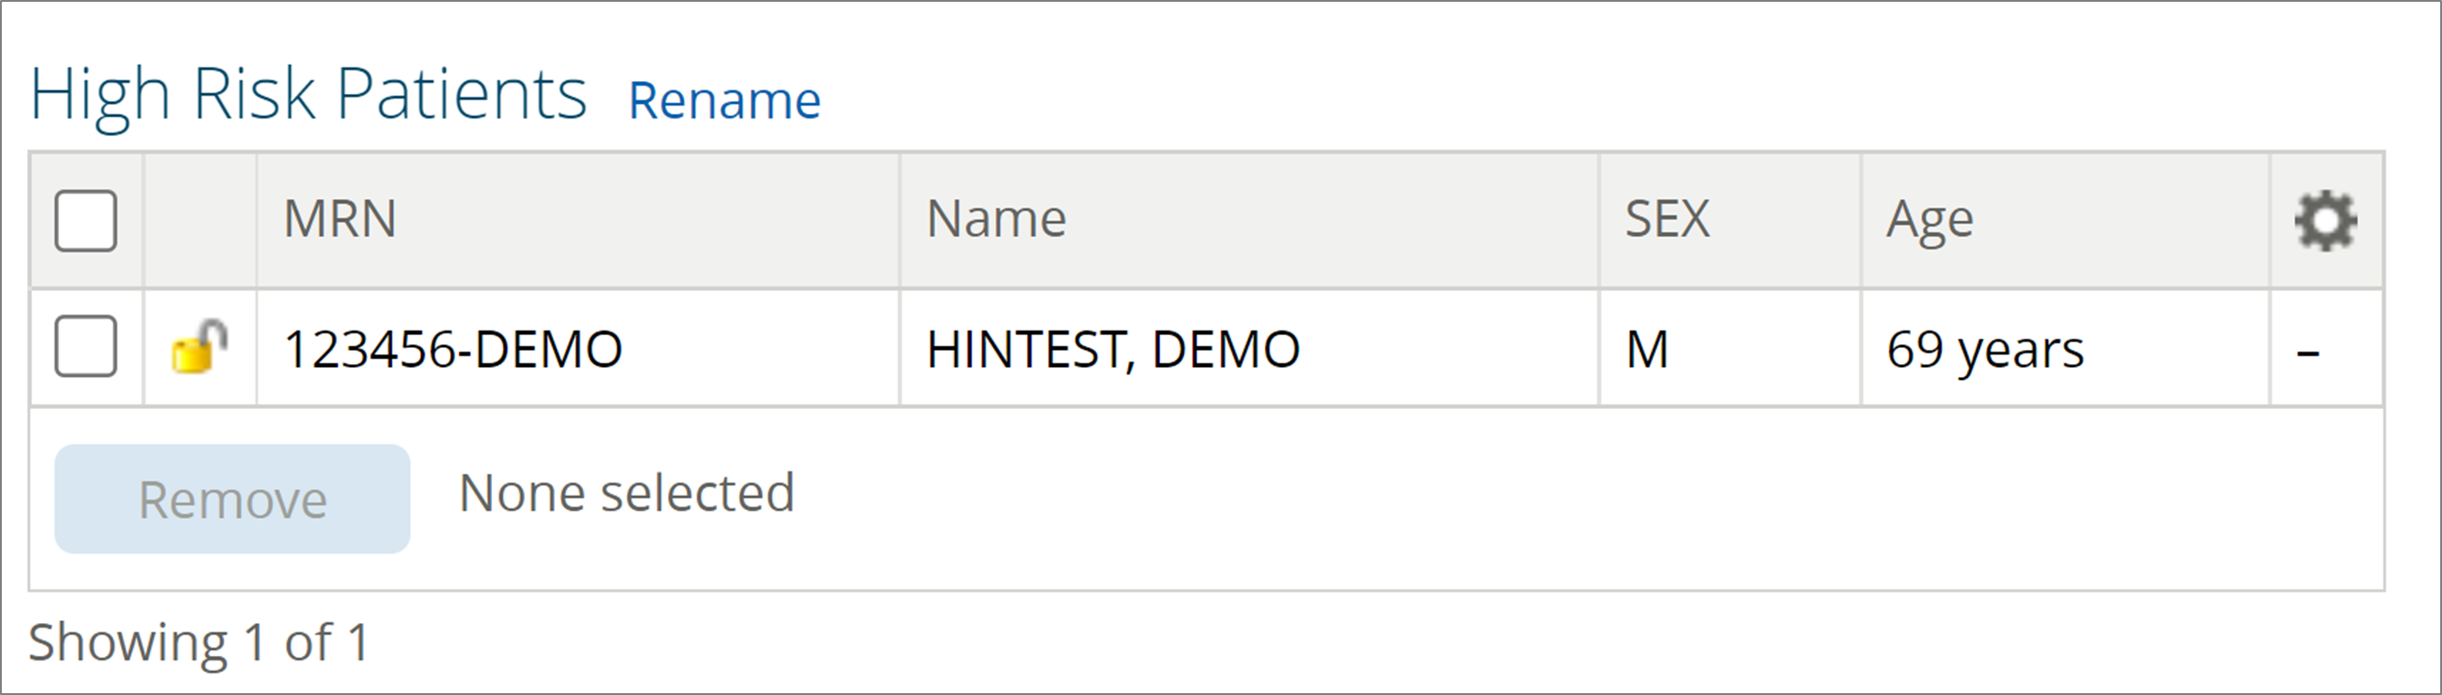Click the Rename link beside list title
This screenshot has width=2442, height=695.
(724, 100)
